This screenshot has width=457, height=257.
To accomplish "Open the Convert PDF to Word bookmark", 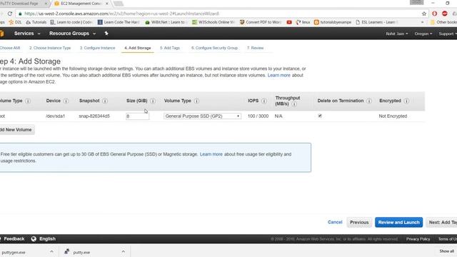I will (261, 22).
